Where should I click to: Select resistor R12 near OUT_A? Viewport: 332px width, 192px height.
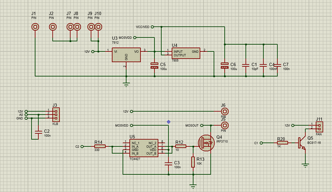point(181,146)
